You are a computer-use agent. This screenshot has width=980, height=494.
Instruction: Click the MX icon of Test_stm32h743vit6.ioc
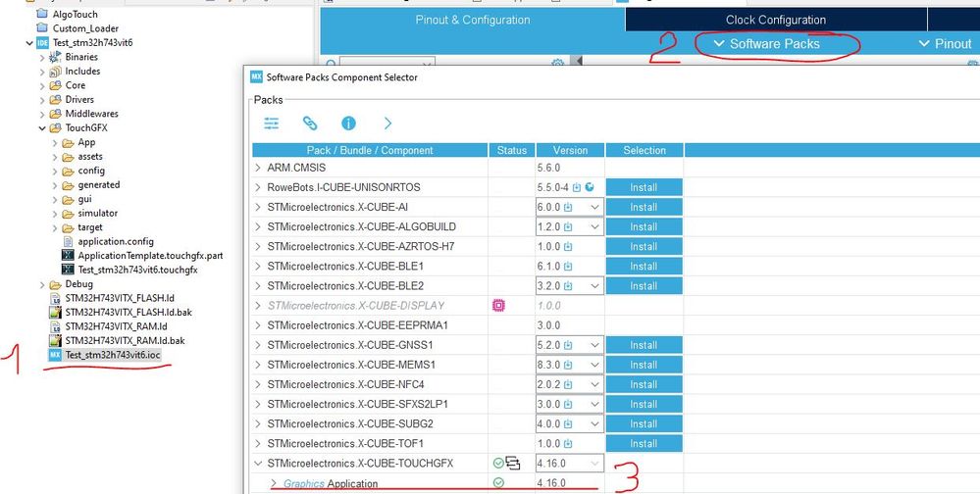tap(55, 355)
